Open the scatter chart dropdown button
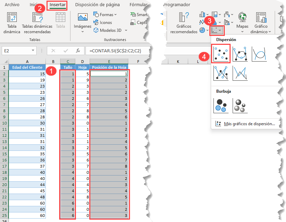This screenshot has width=286, height=222. coord(217,30)
